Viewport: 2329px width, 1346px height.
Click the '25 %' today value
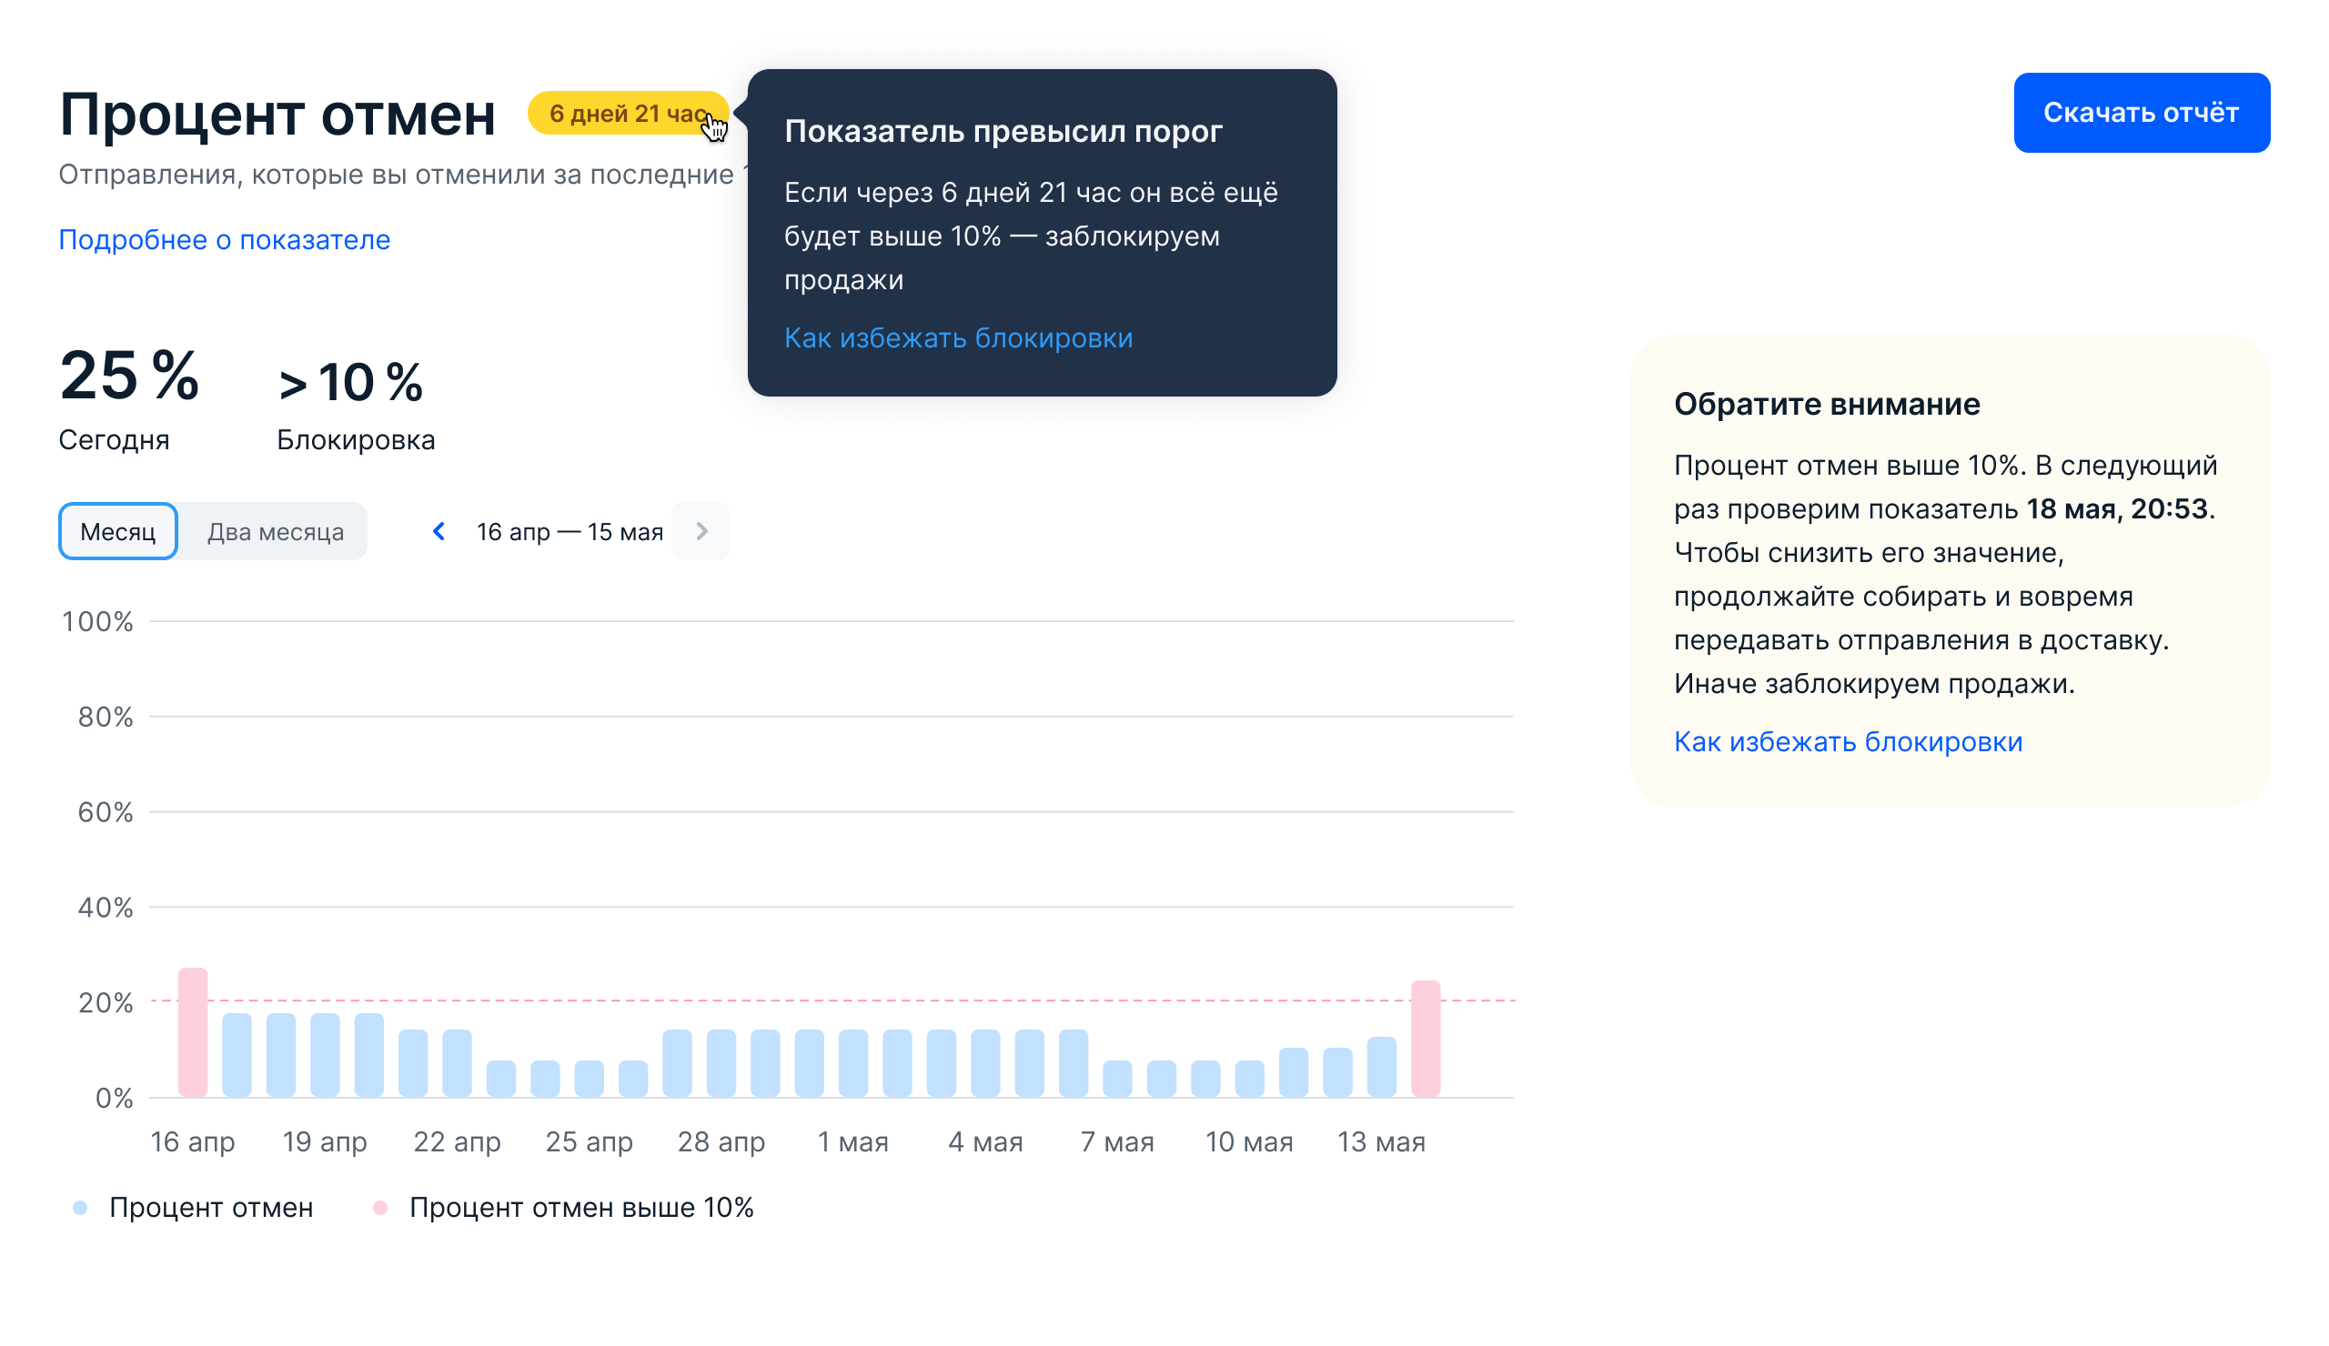[x=128, y=376]
